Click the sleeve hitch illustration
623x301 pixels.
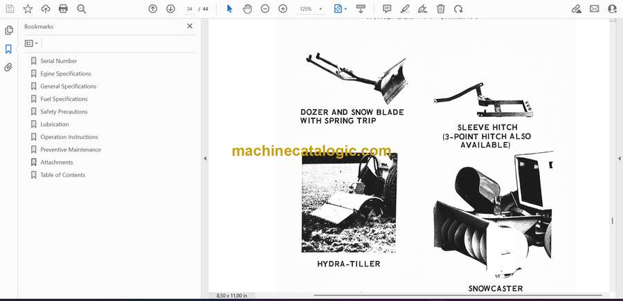(x=484, y=100)
